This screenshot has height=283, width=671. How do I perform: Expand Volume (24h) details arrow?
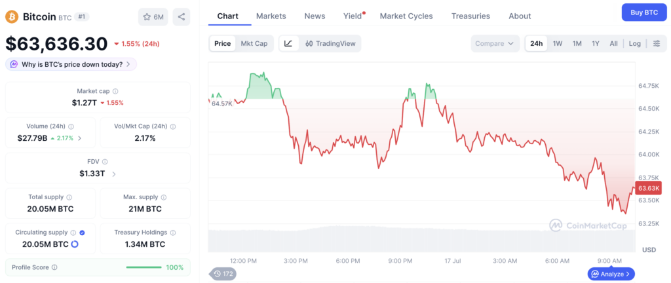click(x=80, y=138)
